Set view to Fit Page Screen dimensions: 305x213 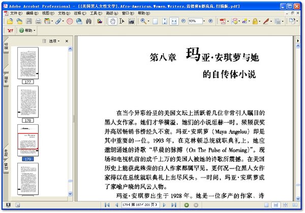165,21
